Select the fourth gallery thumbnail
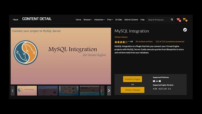 [x=90, y=91]
